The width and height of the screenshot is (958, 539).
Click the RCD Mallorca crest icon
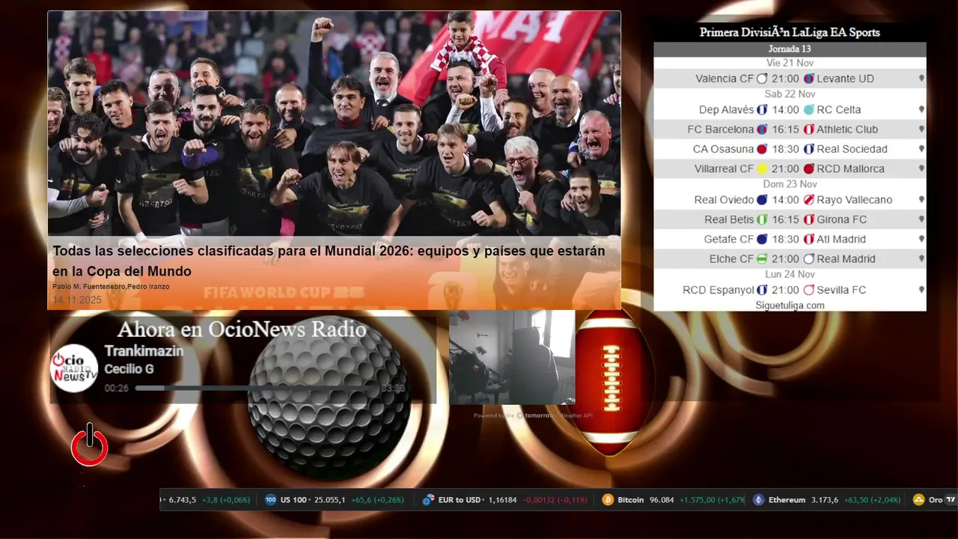pyautogui.click(x=809, y=169)
